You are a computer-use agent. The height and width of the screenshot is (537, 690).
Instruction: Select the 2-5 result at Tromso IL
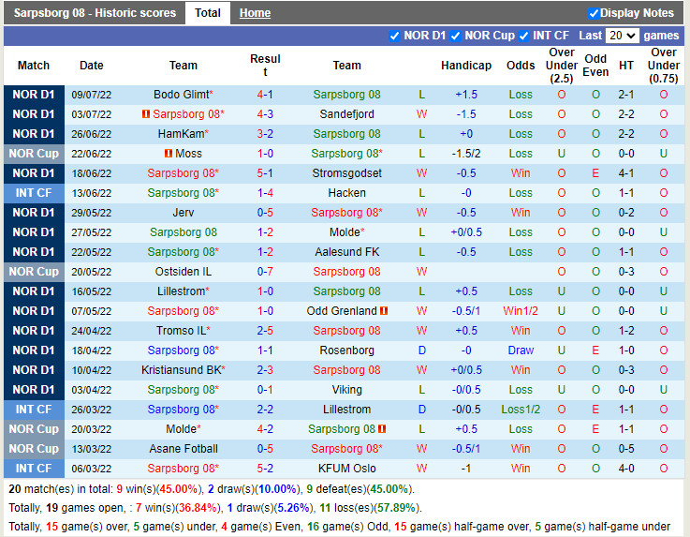[265, 331]
